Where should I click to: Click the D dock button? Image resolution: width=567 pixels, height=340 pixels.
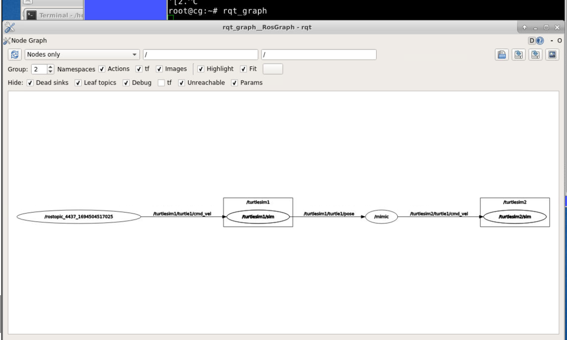click(x=532, y=41)
